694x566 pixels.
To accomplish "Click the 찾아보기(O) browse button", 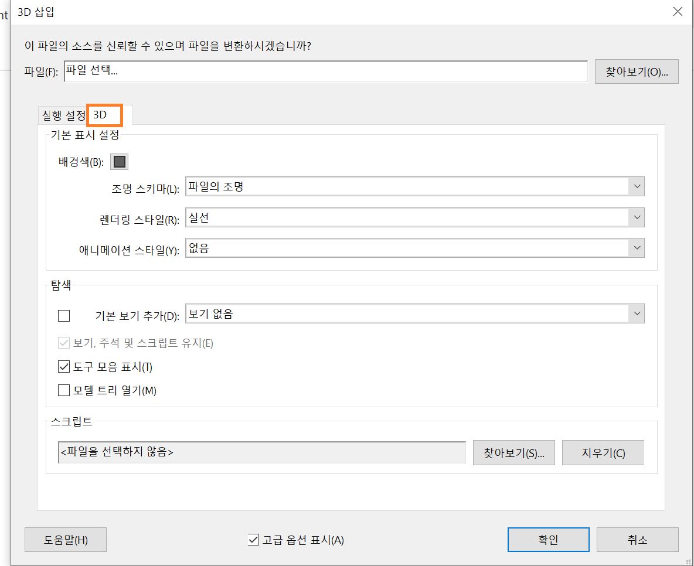I will point(637,71).
